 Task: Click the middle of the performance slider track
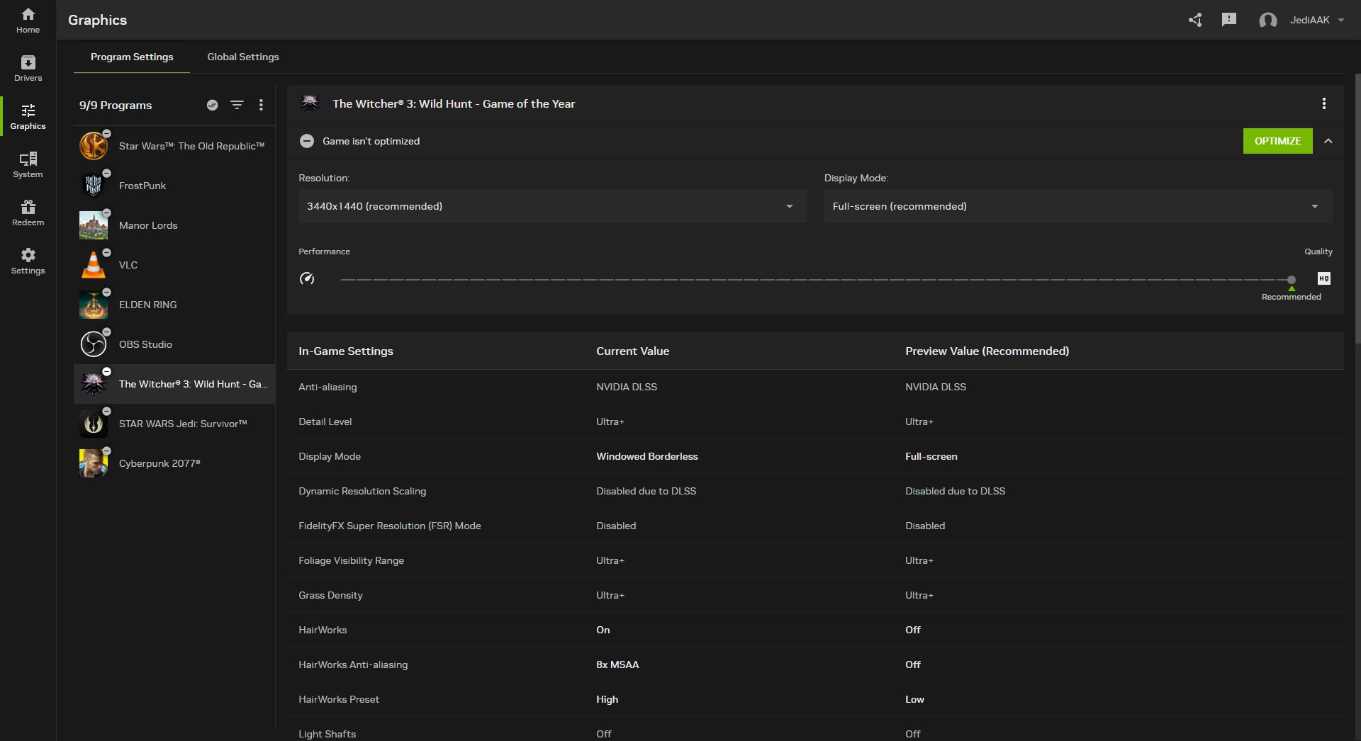tap(816, 280)
